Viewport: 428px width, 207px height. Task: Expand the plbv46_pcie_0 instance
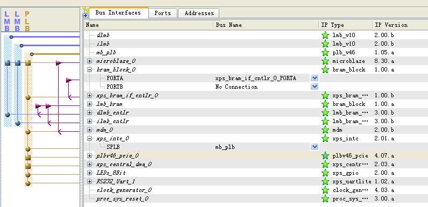click(x=90, y=156)
